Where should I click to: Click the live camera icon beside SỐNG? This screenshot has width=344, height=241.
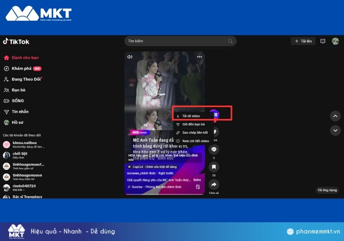tap(6, 101)
